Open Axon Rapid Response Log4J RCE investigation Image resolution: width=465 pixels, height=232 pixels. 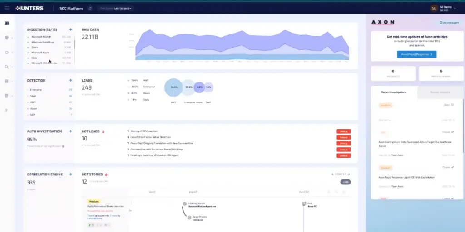tap(406, 177)
